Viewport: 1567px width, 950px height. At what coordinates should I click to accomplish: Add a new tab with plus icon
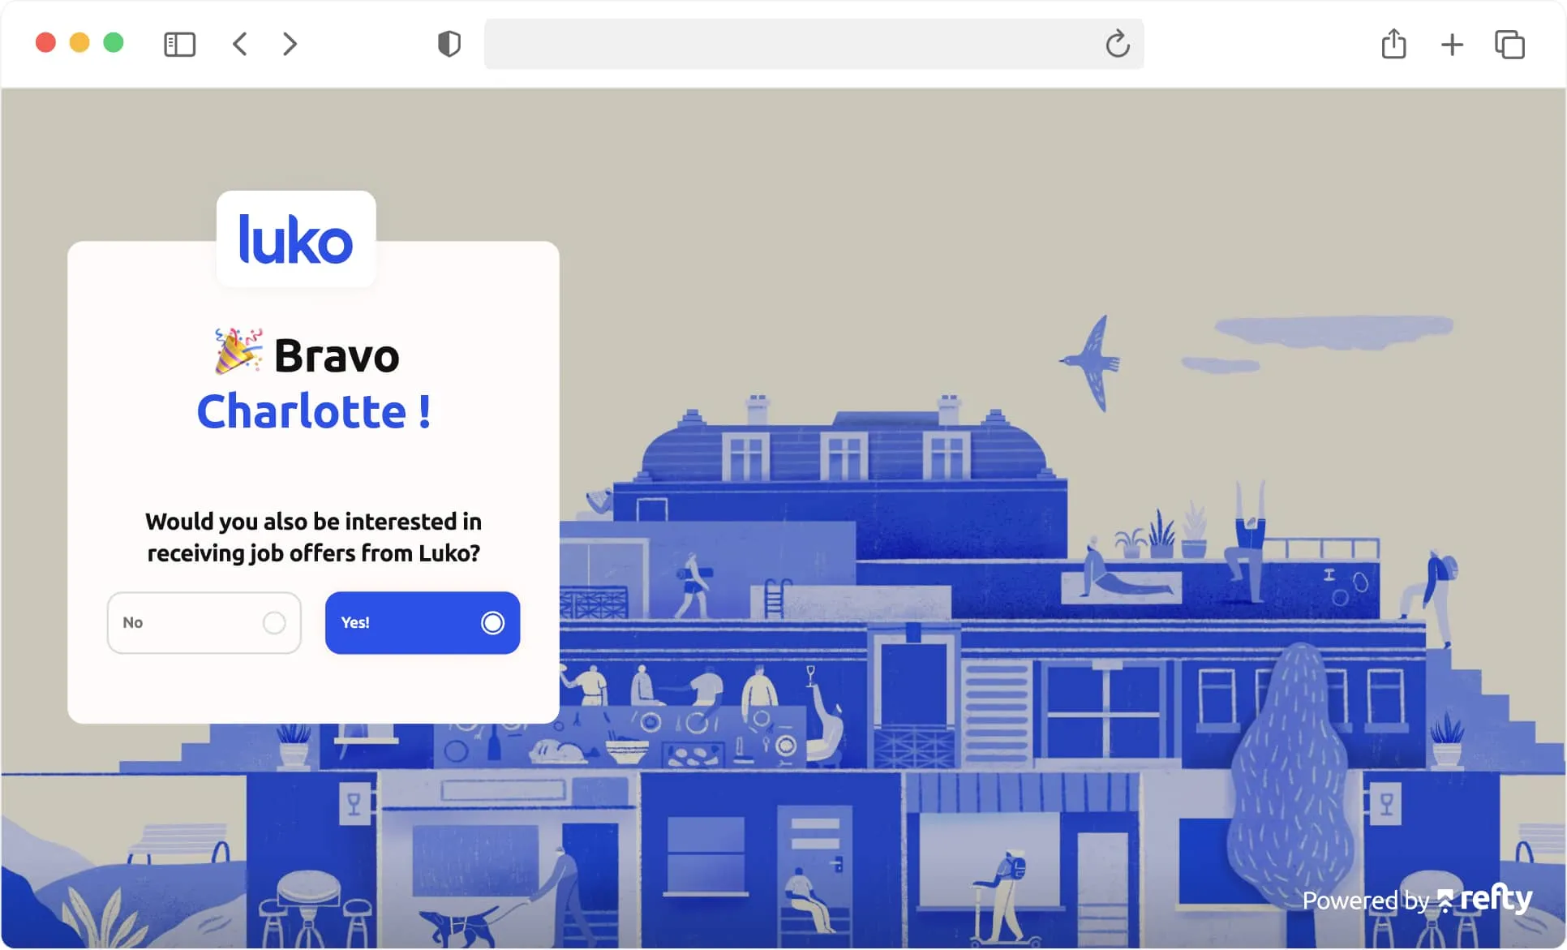[1452, 44]
